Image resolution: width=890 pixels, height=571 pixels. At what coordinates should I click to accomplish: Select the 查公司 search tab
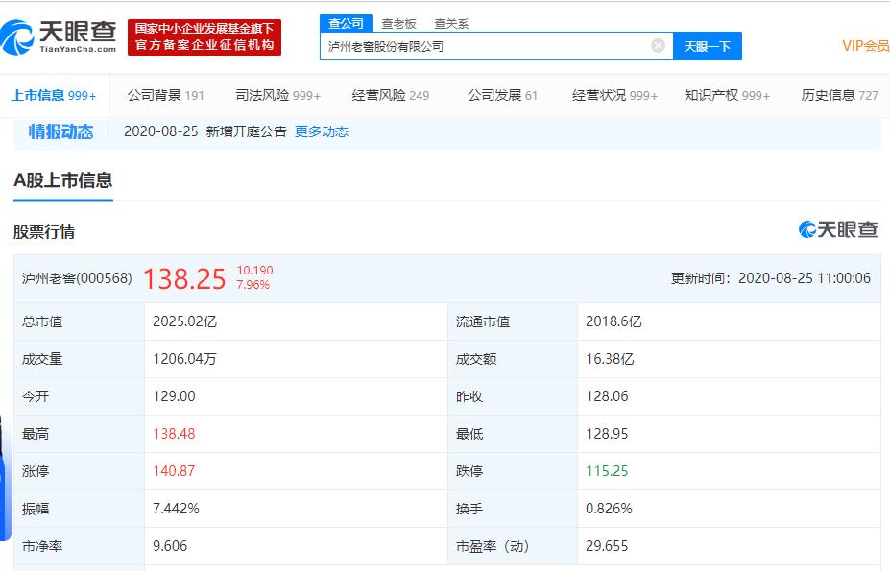coord(346,24)
